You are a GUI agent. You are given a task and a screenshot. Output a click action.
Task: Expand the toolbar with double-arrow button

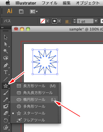[x=2, y=28]
